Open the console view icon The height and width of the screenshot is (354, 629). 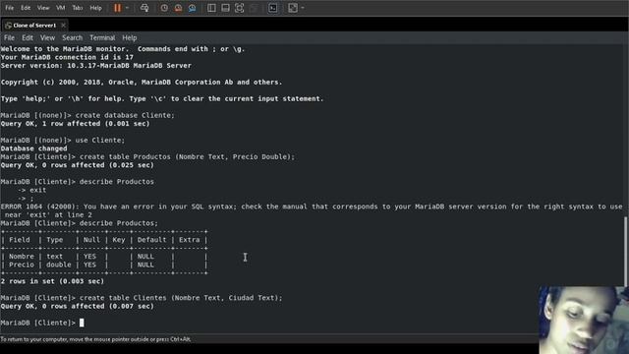273,8
